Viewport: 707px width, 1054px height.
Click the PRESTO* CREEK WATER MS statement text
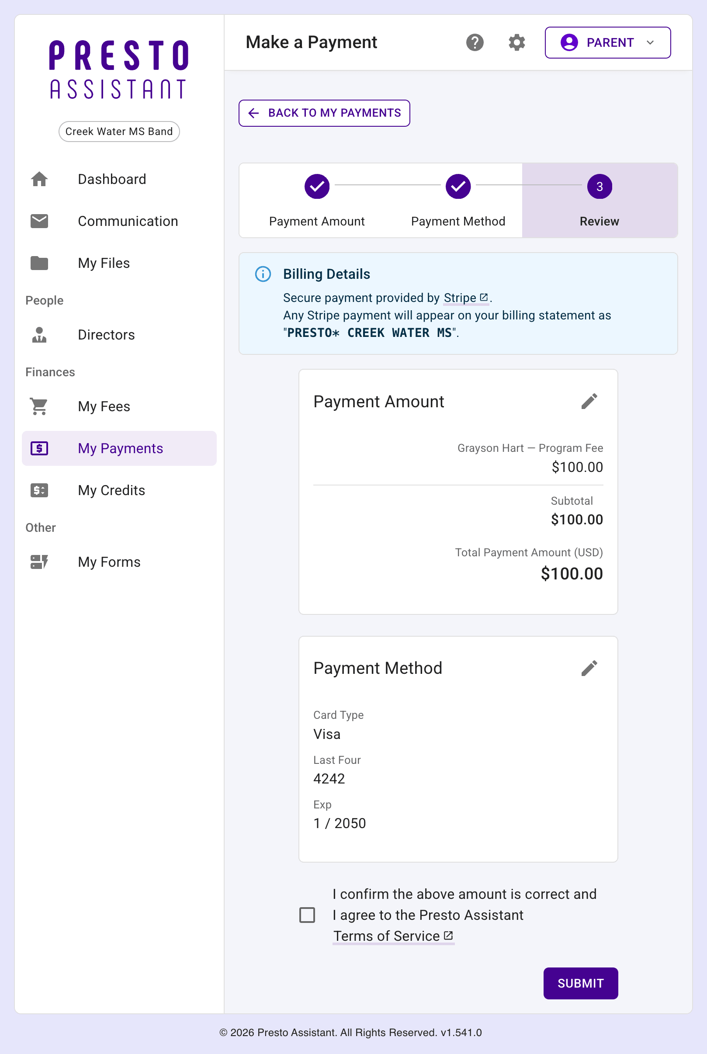click(x=369, y=333)
